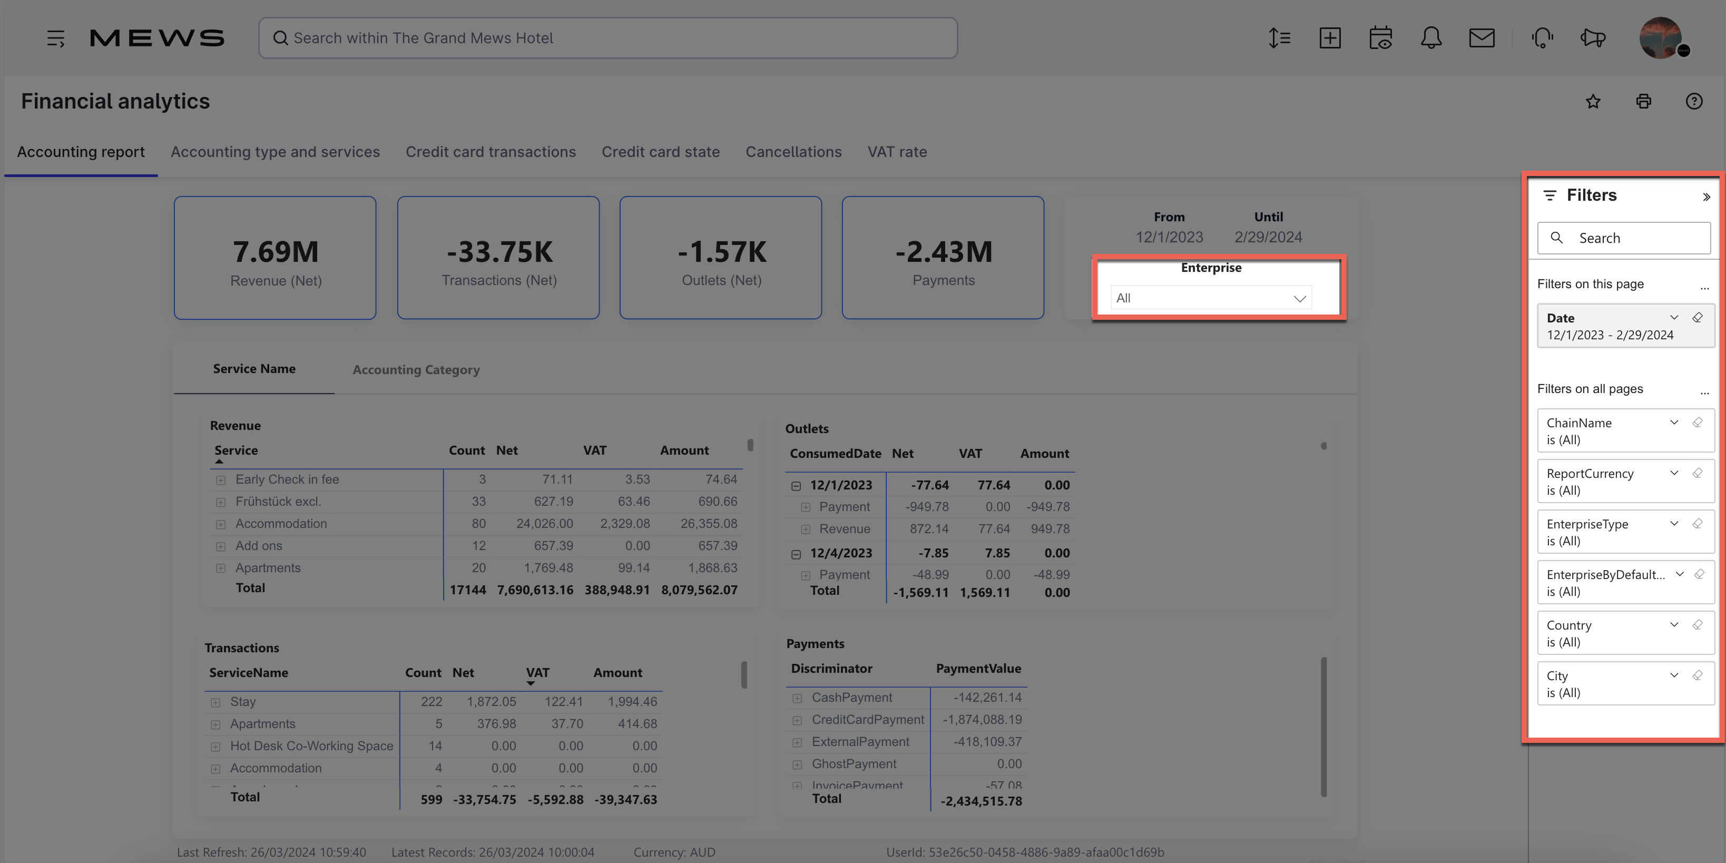The image size is (1726, 863).
Task: Mark report as favorite with star icon
Action: pyautogui.click(x=1593, y=101)
